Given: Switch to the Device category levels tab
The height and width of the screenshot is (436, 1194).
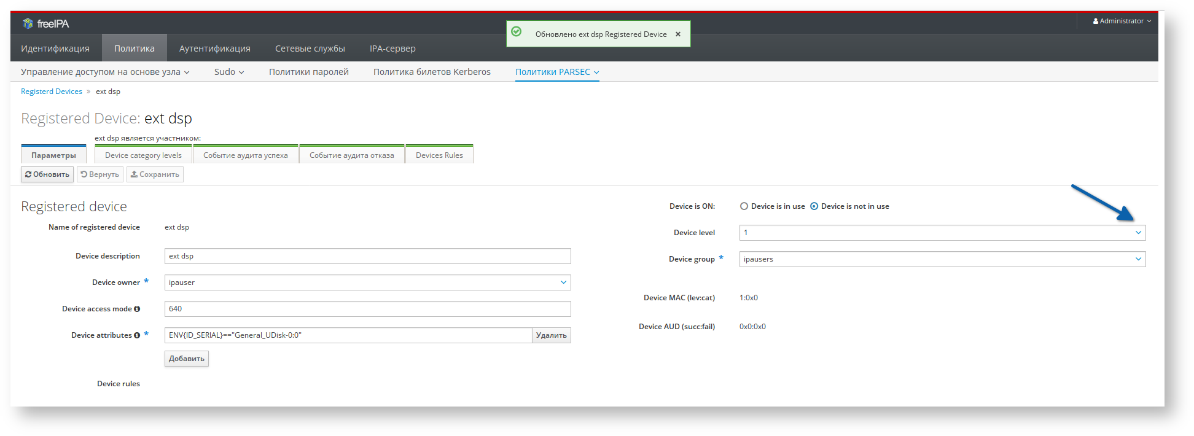Looking at the screenshot, I should coord(143,155).
